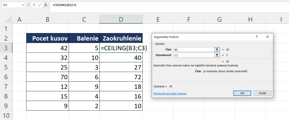Close the Argumenty funkcie dialog
289x120 pixels.
click(268, 37)
